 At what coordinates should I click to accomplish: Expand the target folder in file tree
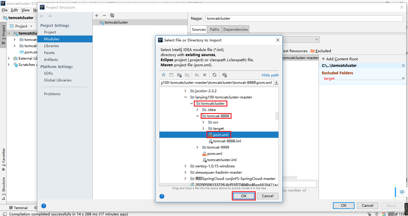(x=203, y=129)
